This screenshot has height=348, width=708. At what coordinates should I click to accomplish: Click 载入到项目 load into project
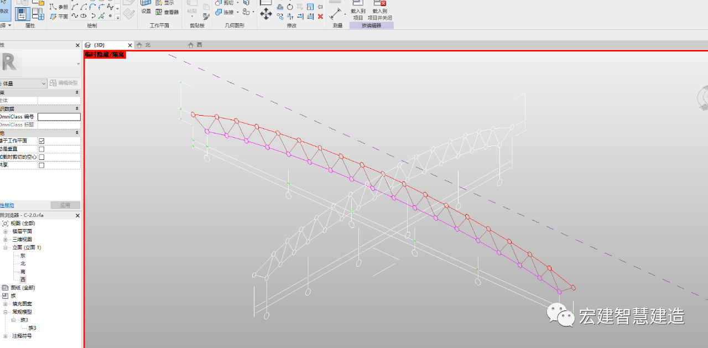click(358, 11)
